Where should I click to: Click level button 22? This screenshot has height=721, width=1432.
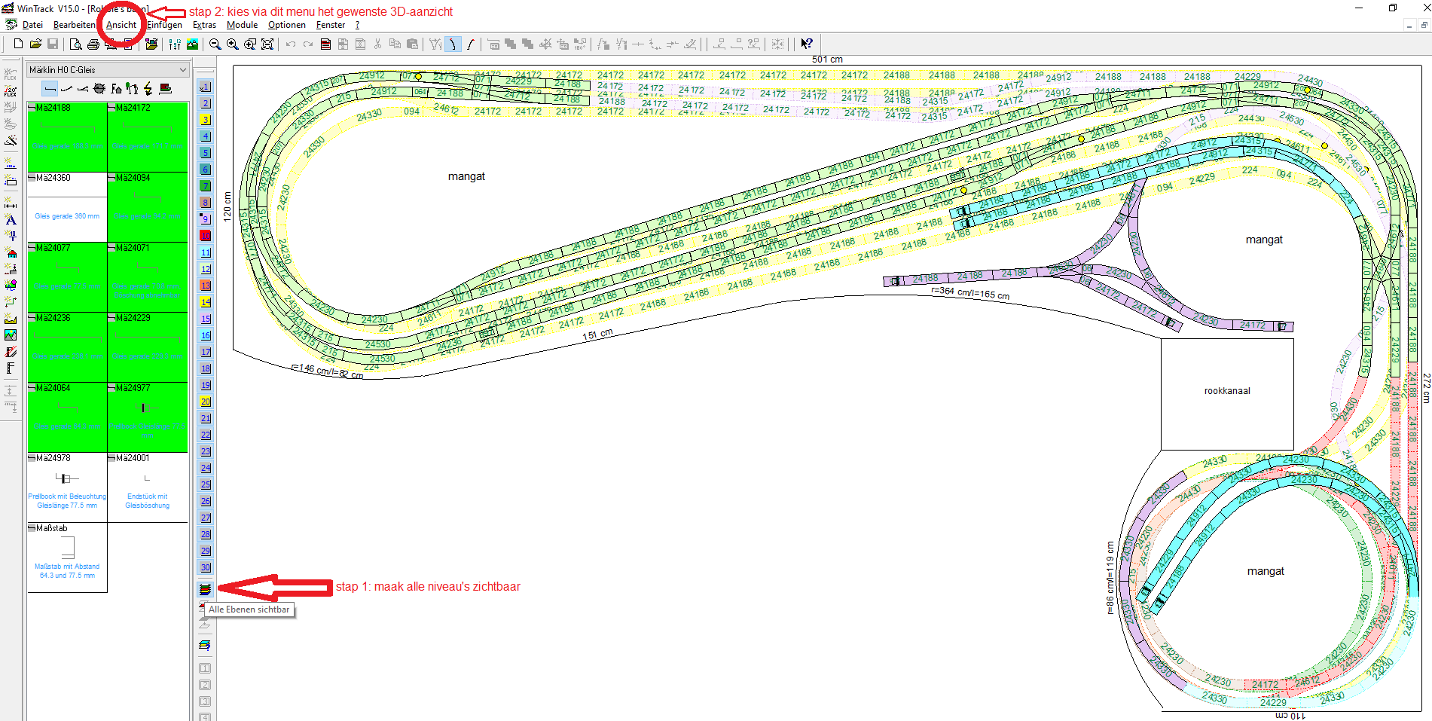tap(205, 435)
